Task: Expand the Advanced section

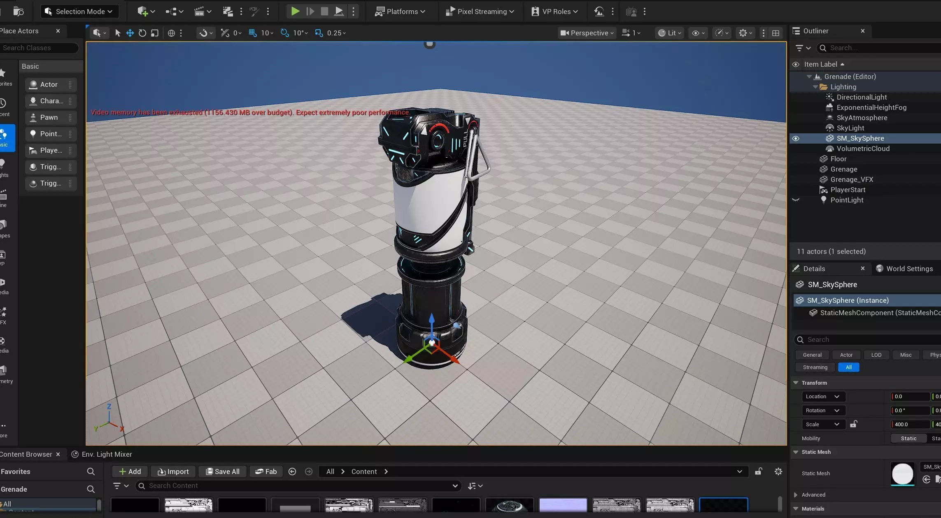Action: click(796, 495)
